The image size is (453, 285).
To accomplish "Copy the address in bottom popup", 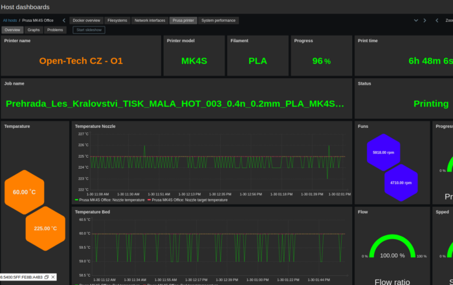I will point(47,277).
